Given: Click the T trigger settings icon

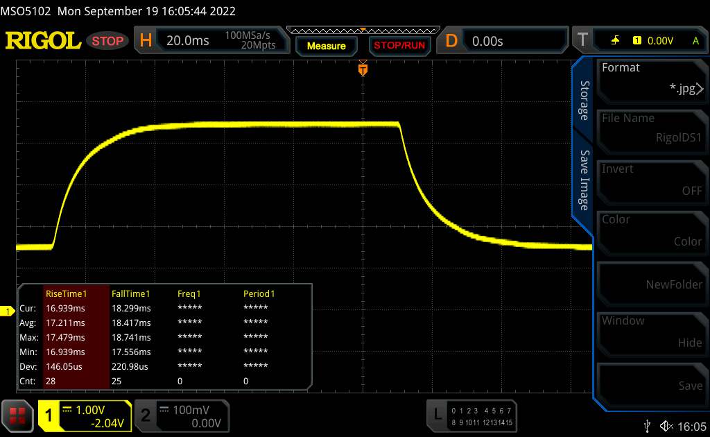Looking at the screenshot, I should pyautogui.click(x=581, y=41).
